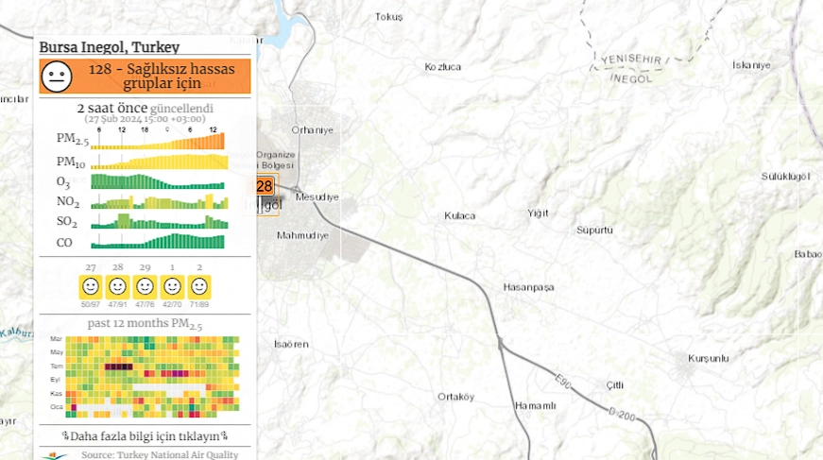The height and width of the screenshot is (460, 823).
Task: Click the forecast smiley for day 28
Action: 118,286
